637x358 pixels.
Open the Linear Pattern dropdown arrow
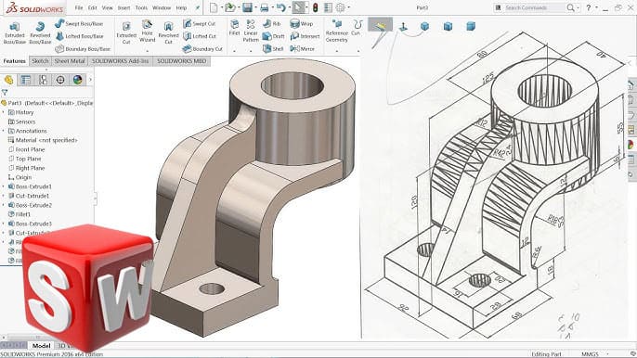(x=251, y=51)
